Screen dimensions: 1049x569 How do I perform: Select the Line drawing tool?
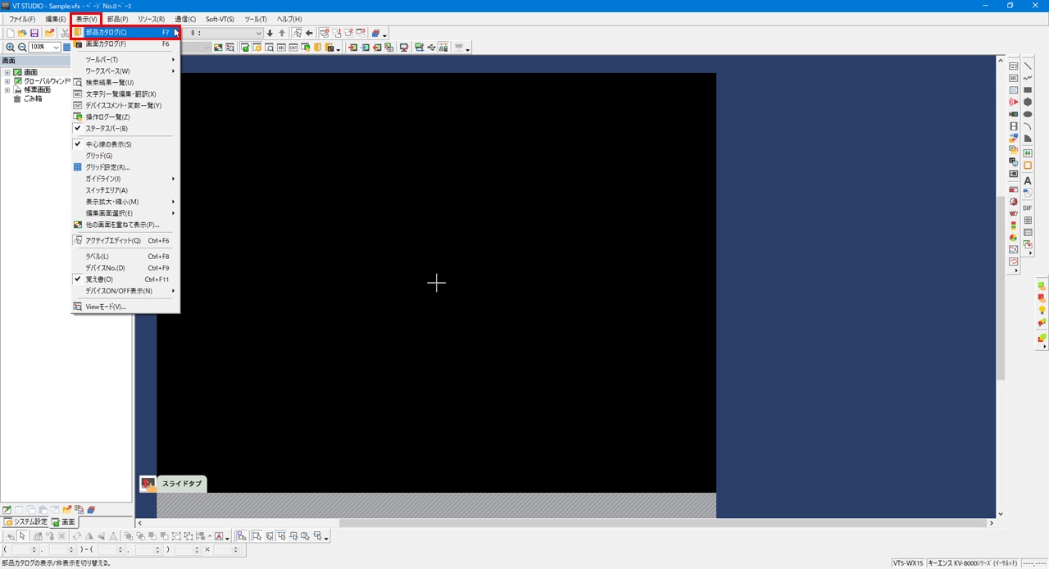pos(1028,66)
